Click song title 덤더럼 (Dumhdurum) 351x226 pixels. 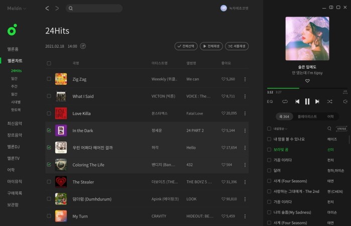(x=92, y=199)
